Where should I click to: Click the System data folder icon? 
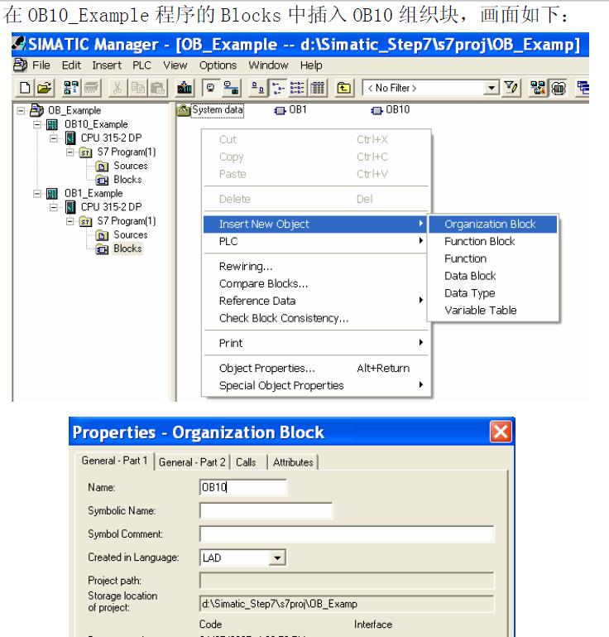184,110
